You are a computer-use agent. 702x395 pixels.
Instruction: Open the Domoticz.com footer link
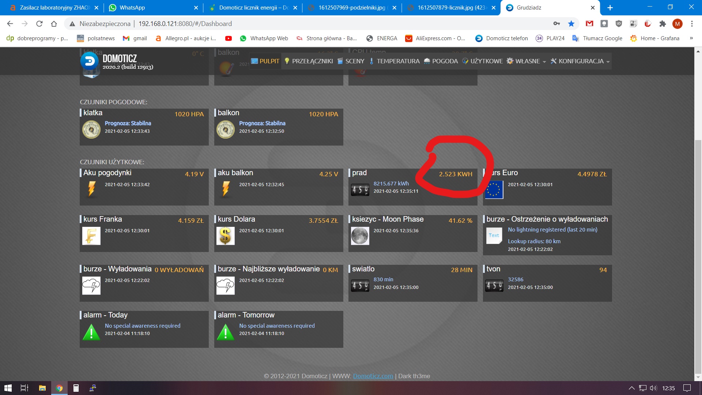pos(373,376)
